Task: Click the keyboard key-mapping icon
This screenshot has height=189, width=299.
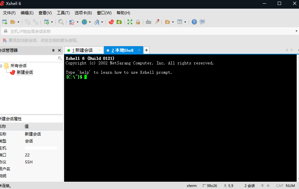Action: [x=149, y=22]
